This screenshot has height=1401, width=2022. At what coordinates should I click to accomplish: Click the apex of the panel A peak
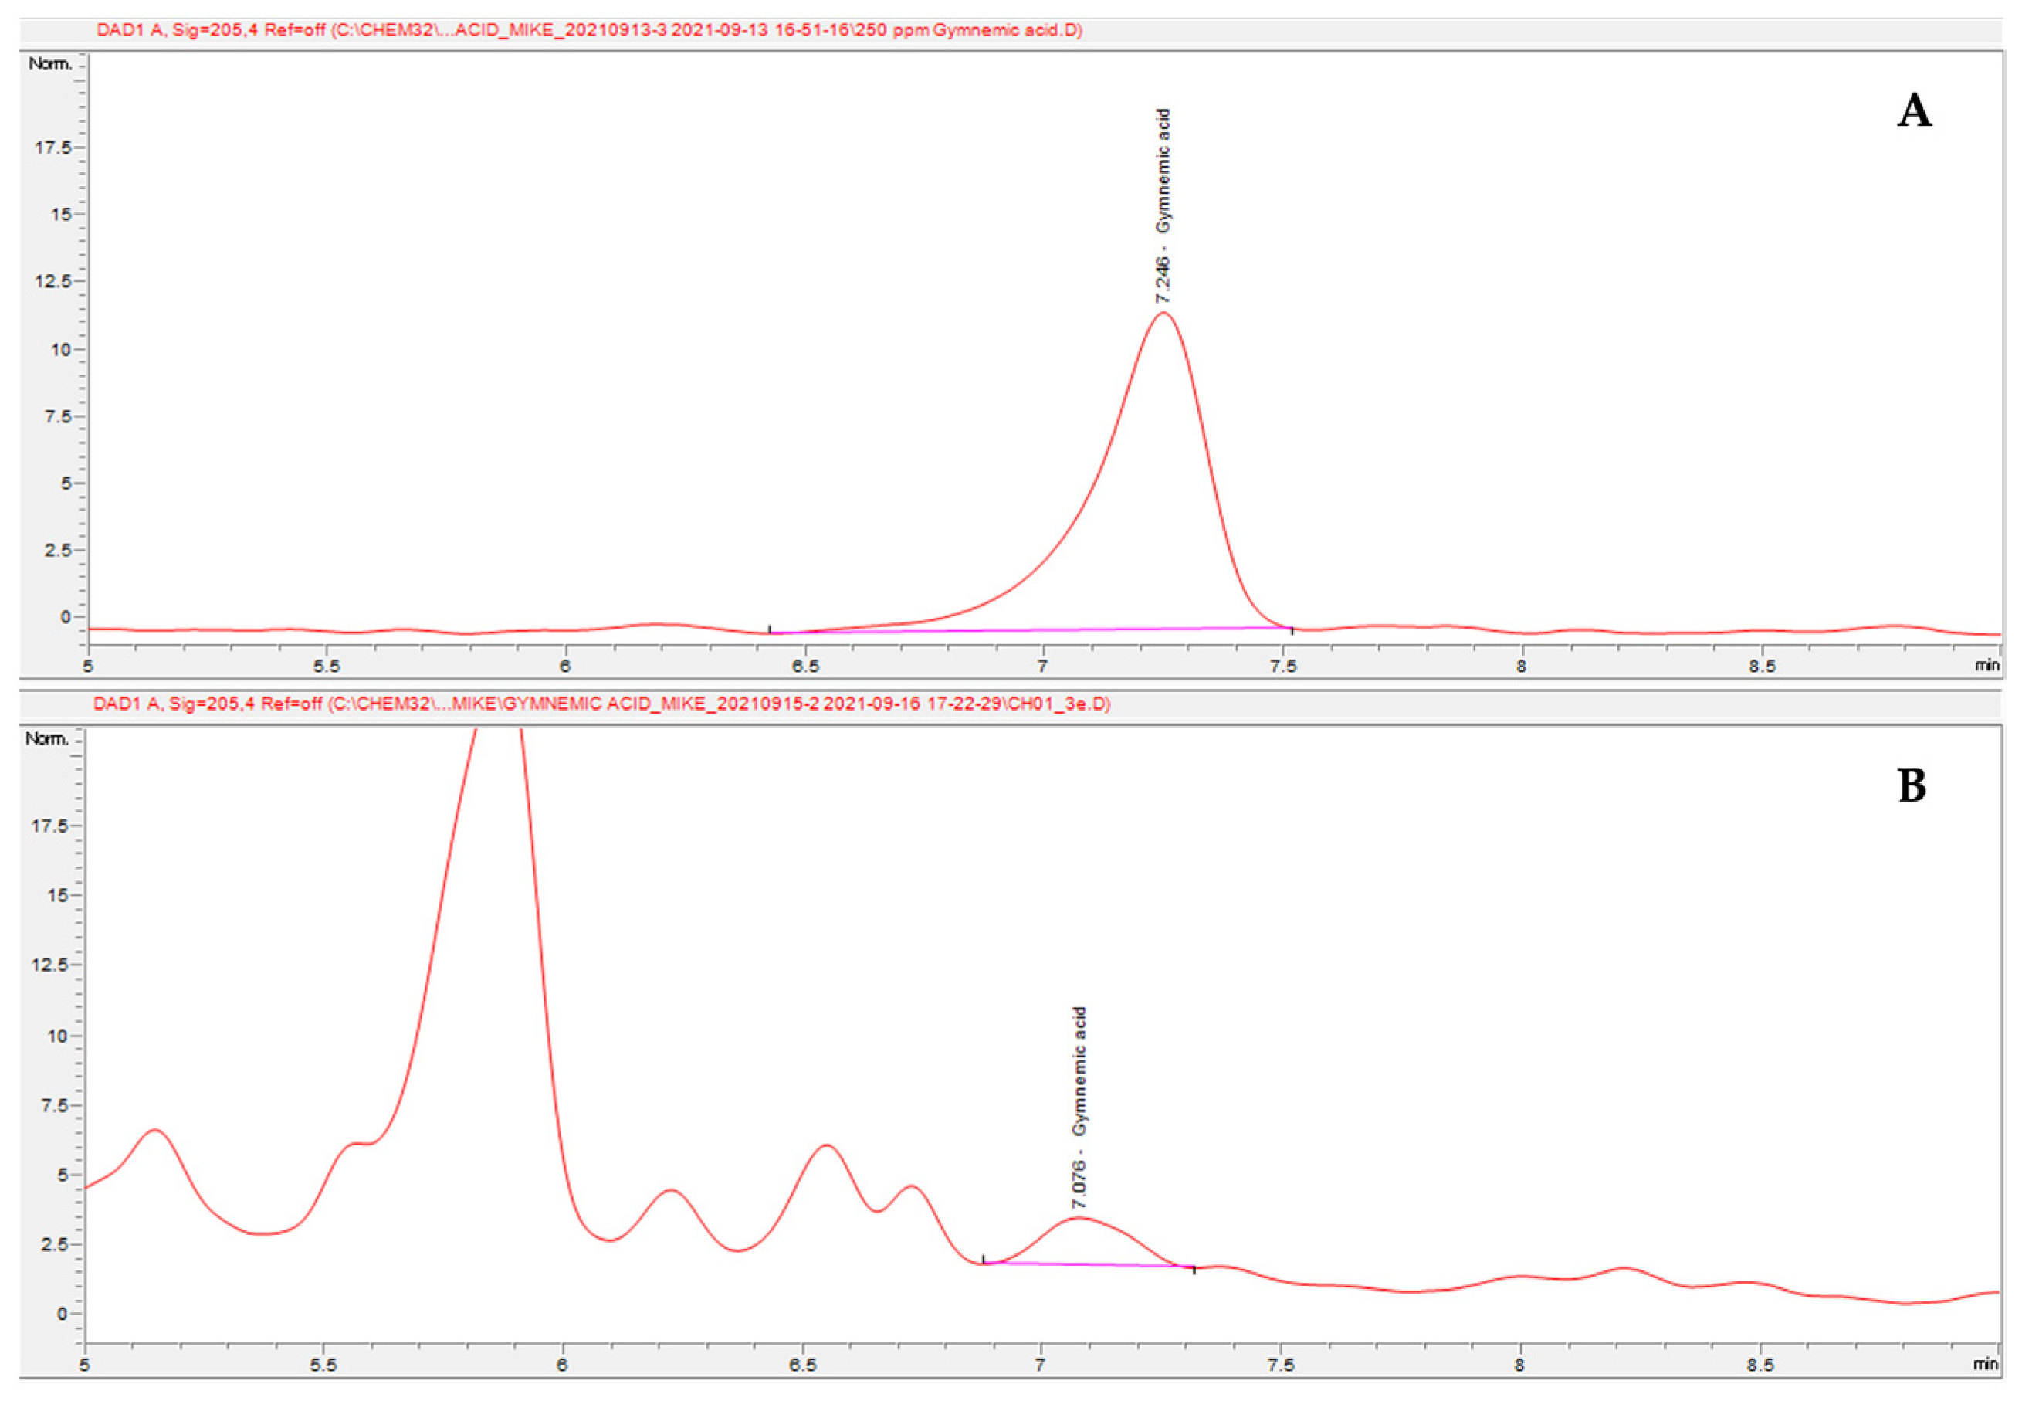(x=1163, y=314)
